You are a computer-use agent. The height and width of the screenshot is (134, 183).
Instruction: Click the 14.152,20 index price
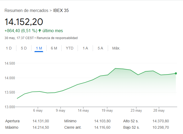pos(24,22)
